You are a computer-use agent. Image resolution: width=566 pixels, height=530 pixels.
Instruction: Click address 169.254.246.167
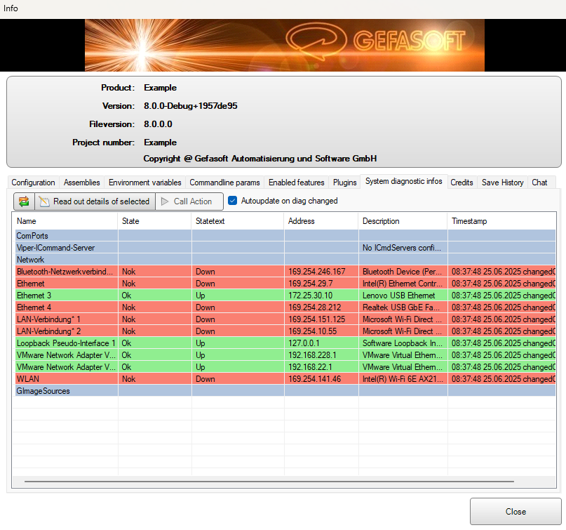(316, 272)
